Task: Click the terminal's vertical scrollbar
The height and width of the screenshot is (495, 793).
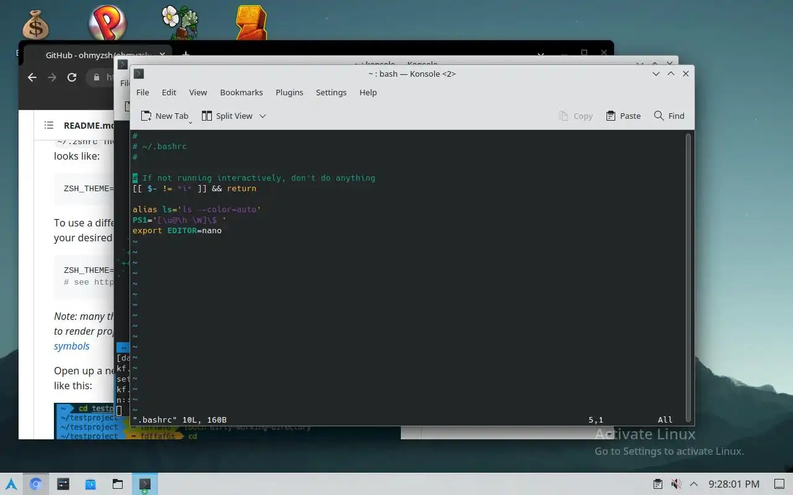Action: point(688,277)
